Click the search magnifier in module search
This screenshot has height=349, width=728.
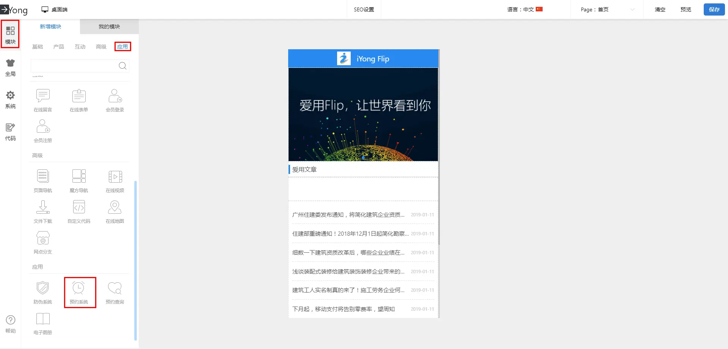point(122,66)
